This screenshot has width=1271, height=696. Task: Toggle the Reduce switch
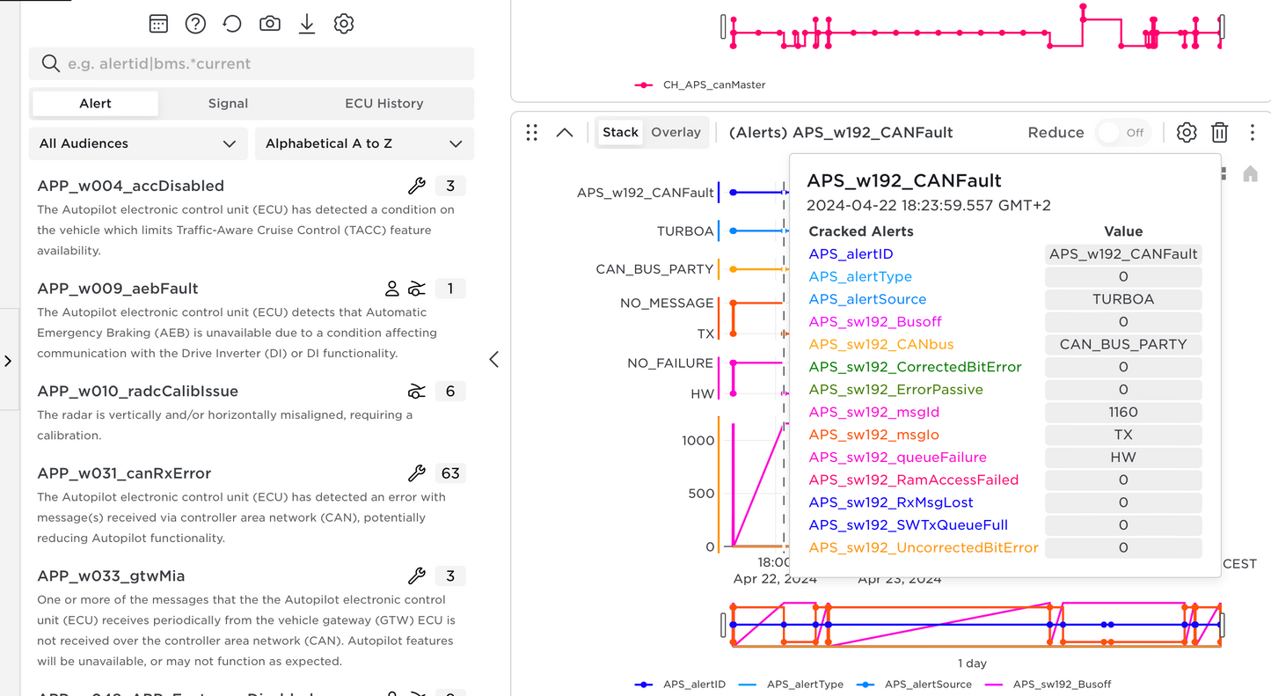click(1122, 133)
